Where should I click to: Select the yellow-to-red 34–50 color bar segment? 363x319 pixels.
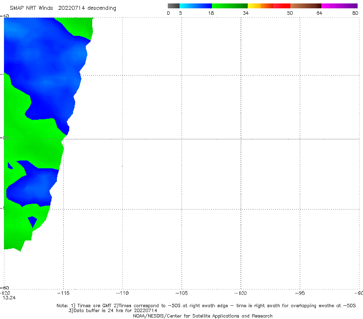[x=269, y=6]
